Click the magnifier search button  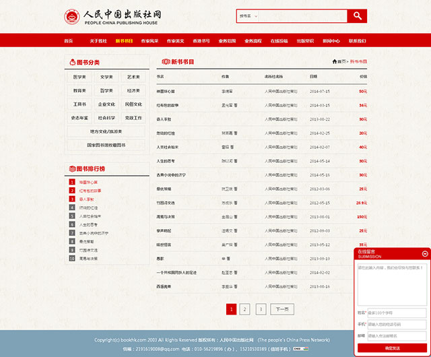pyautogui.click(x=357, y=15)
